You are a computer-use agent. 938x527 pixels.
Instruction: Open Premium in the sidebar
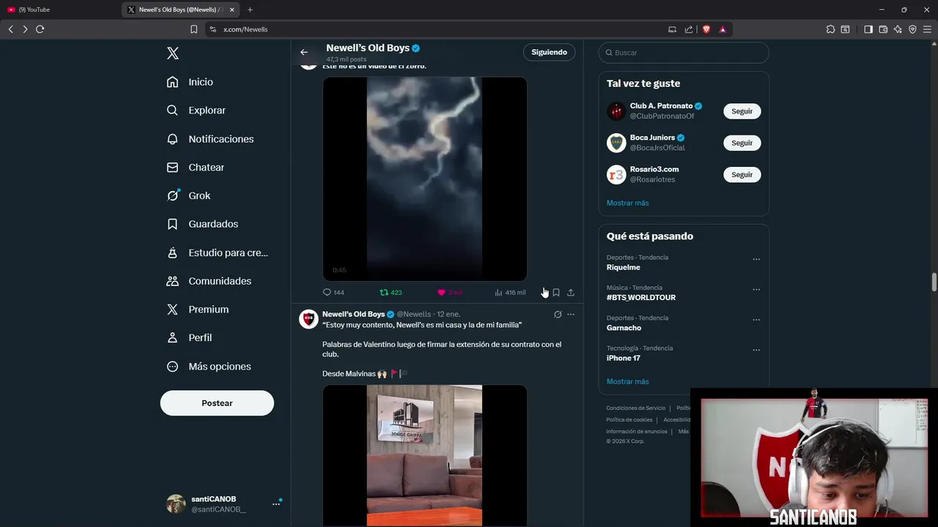pos(197,310)
